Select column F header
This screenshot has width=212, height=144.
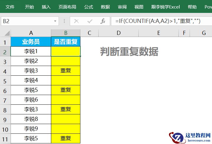pos(184,33)
